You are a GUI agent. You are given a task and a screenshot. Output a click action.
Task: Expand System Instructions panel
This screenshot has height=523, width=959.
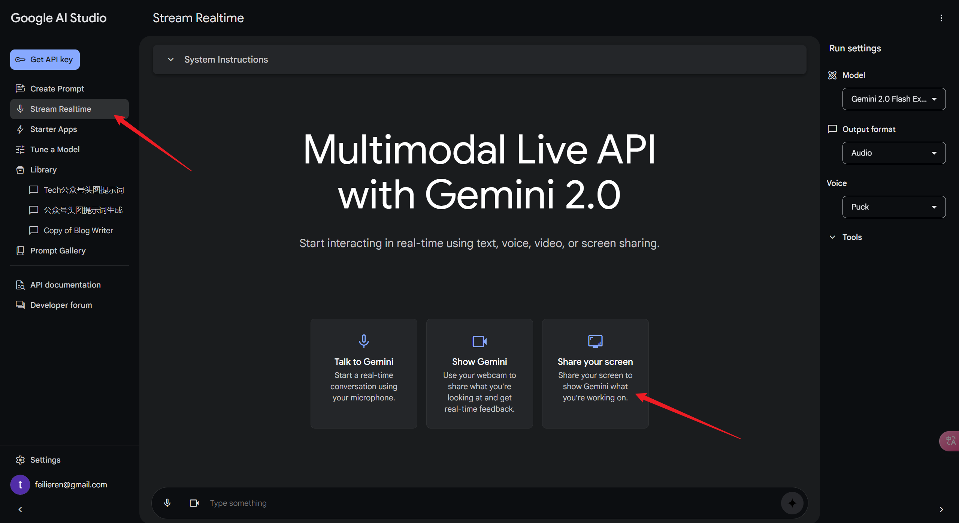point(226,60)
